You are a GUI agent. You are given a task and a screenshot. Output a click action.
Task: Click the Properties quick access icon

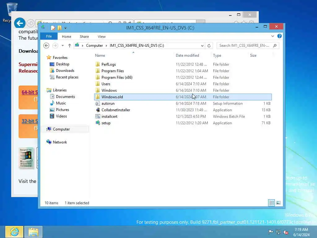(53, 28)
